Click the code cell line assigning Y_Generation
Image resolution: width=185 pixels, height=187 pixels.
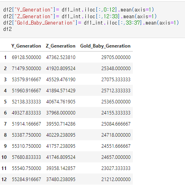(x=79, y=10)
